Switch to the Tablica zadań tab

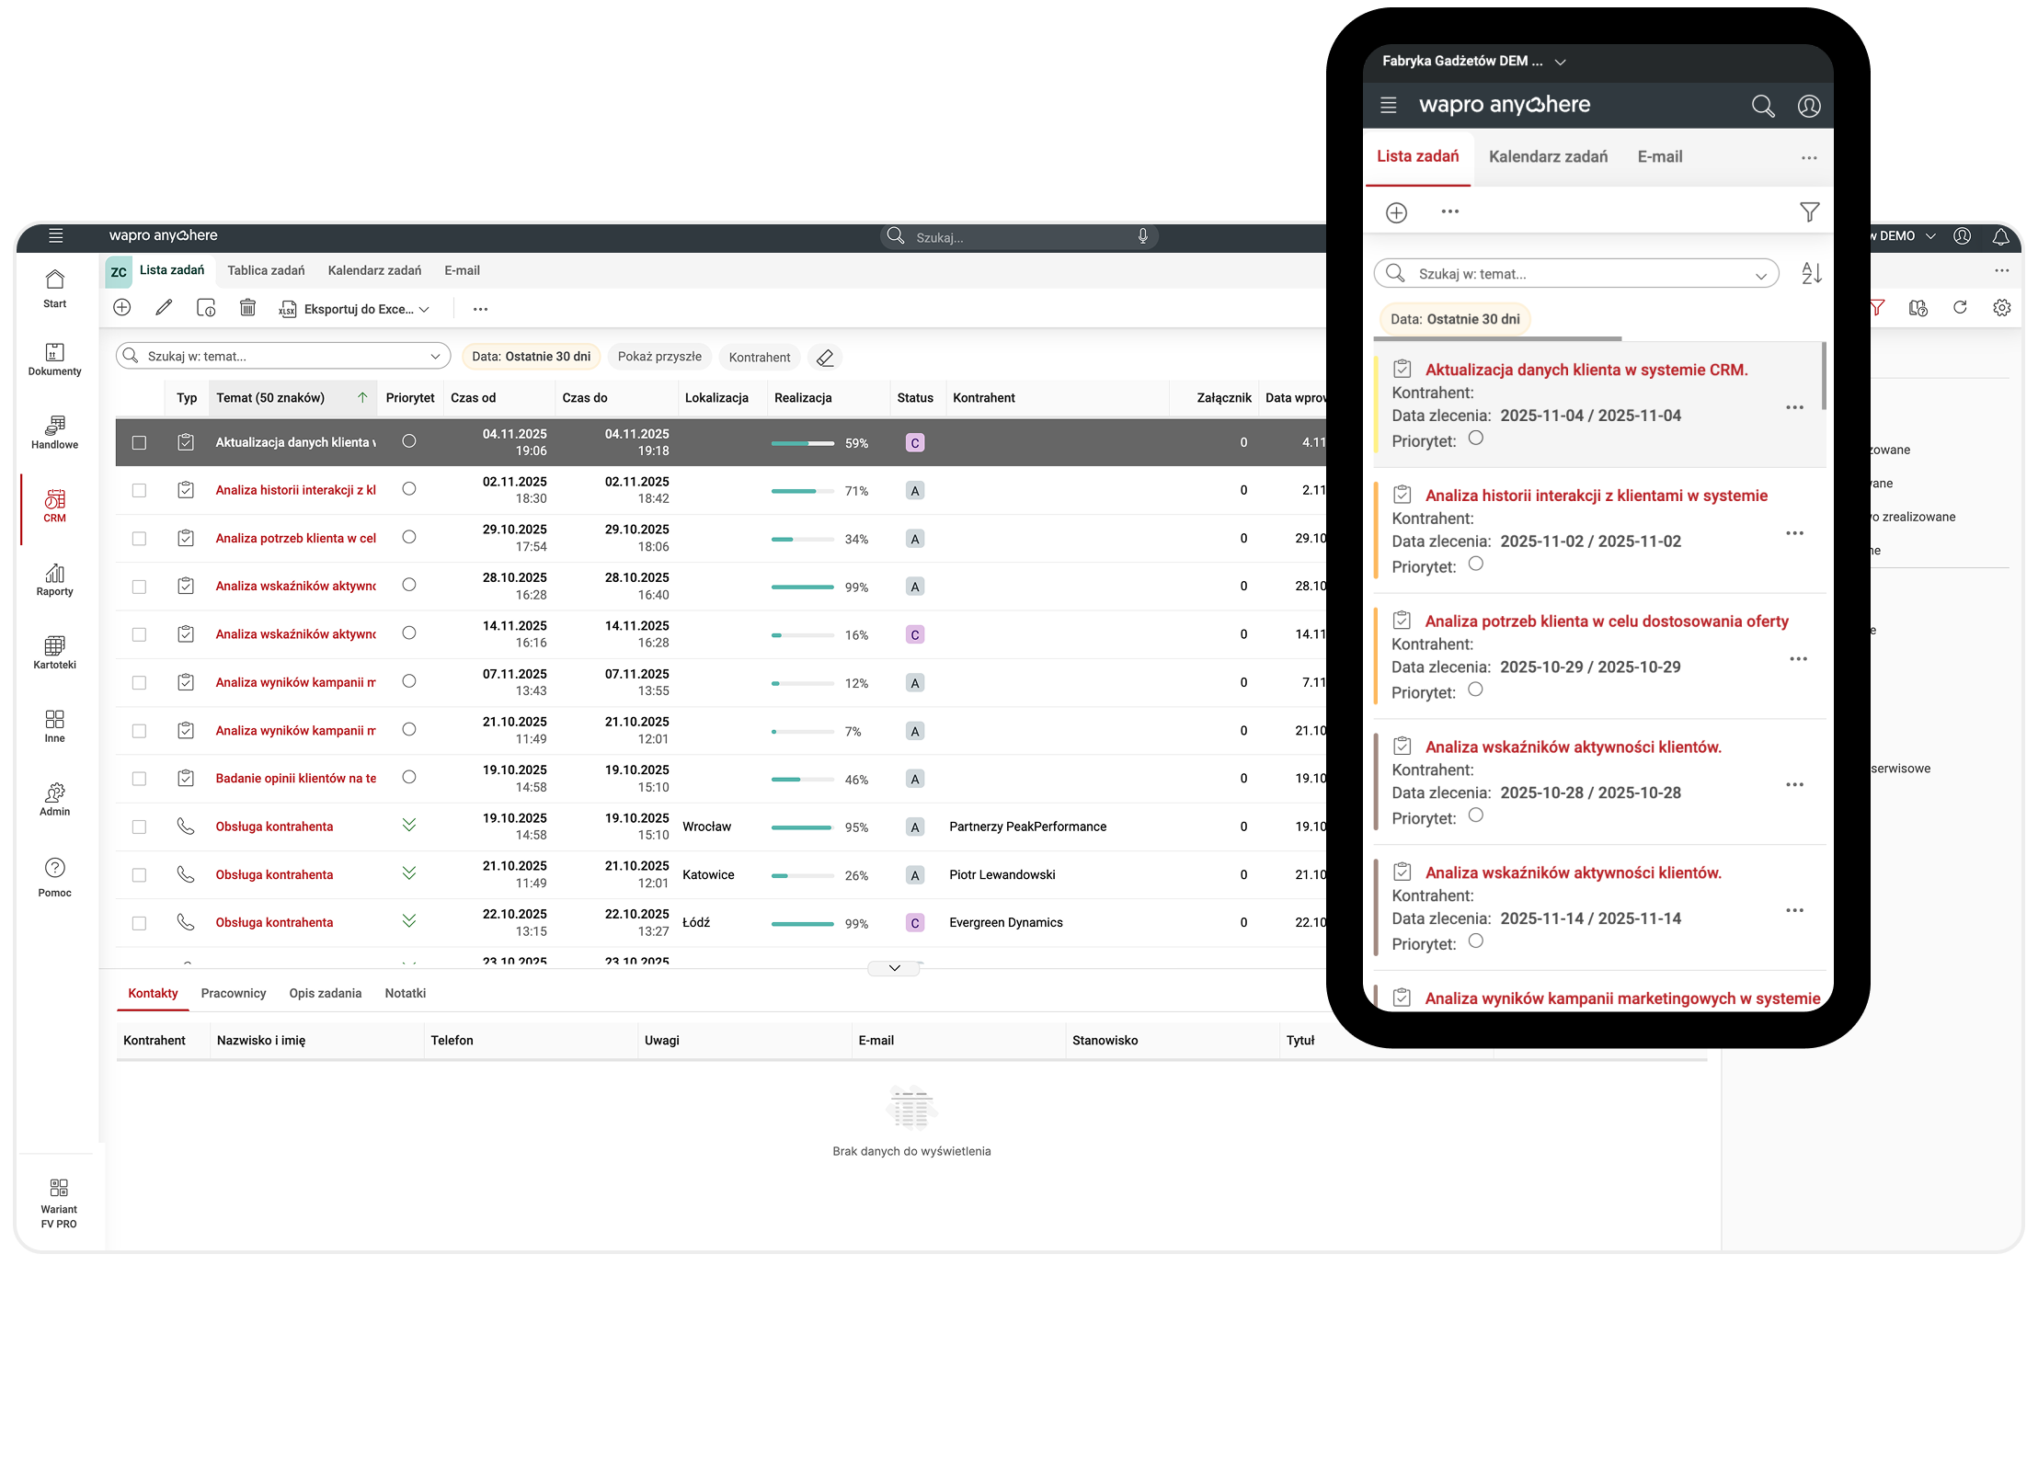point(266,270)
